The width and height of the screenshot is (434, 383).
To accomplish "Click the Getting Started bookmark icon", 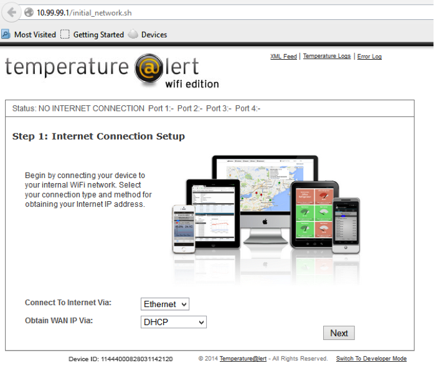I will point(65,34).
